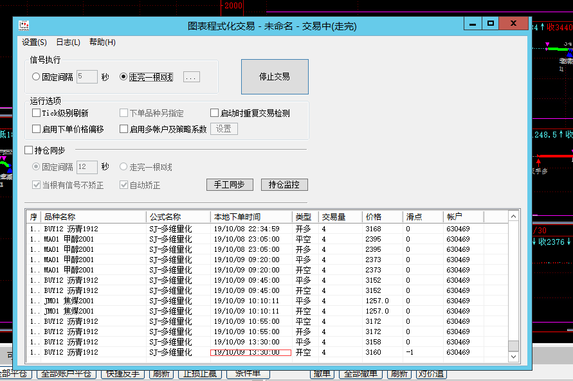The image size is (573, 381).
Task: Click the order list scroll-up arrow
Action: click(x=513, y=217)
